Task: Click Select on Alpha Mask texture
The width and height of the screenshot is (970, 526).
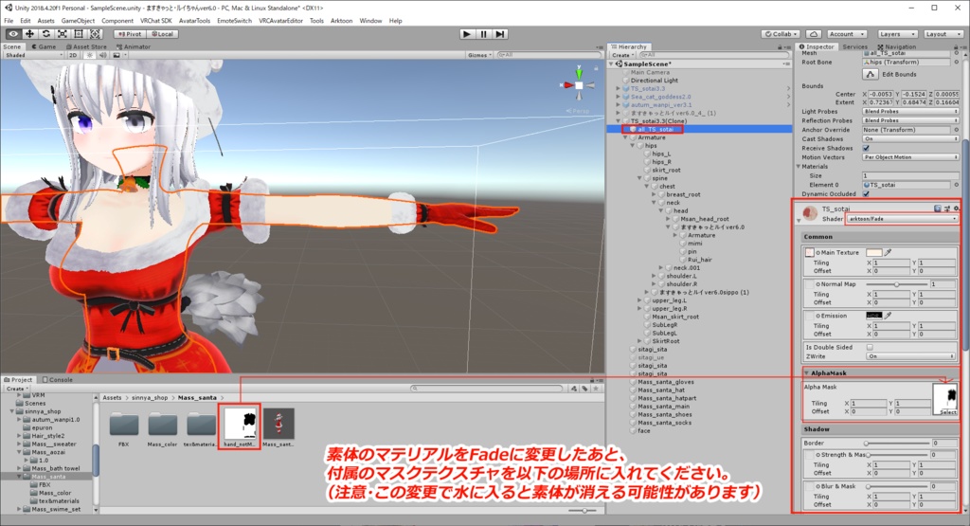Action: tap(947, 412)
